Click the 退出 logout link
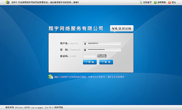The width and height of the screenshot is (182, 110). click(174, 2)
